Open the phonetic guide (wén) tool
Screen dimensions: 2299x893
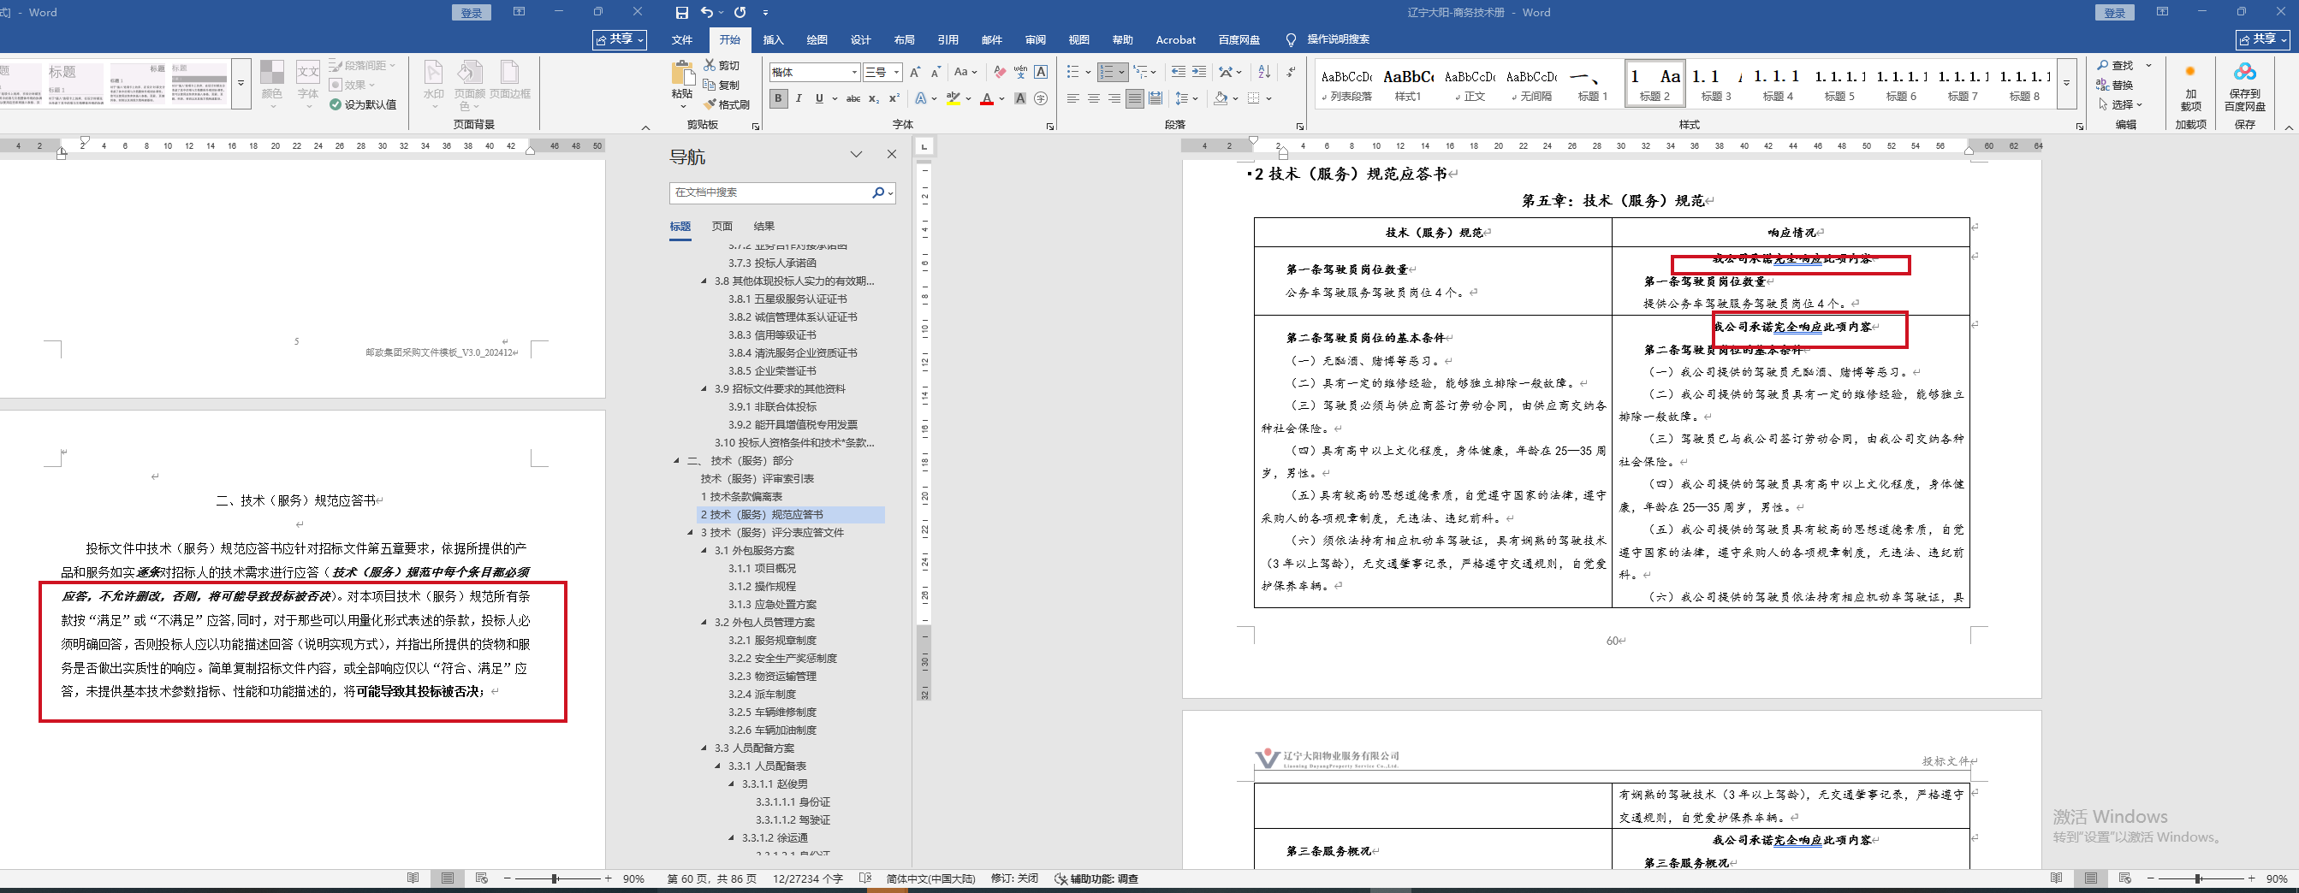coord(1020,72)
